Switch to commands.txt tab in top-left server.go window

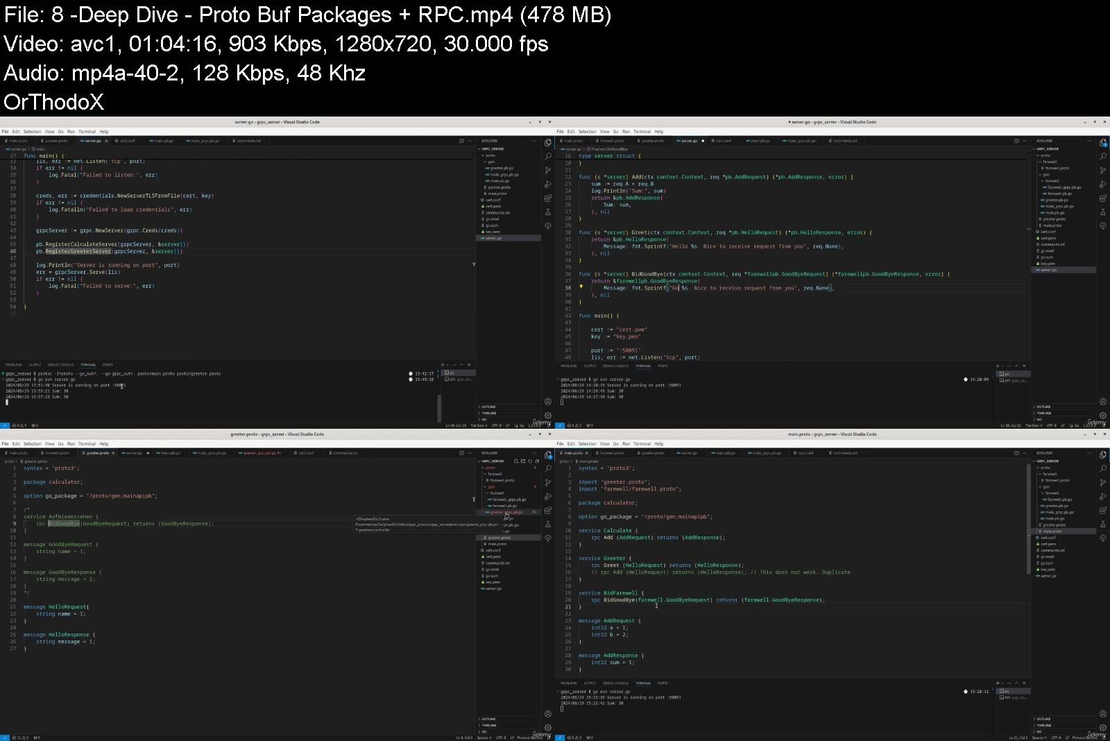[x=248, y=141]
